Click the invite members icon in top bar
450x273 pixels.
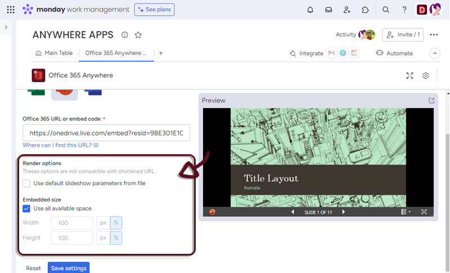pos(347,10)
